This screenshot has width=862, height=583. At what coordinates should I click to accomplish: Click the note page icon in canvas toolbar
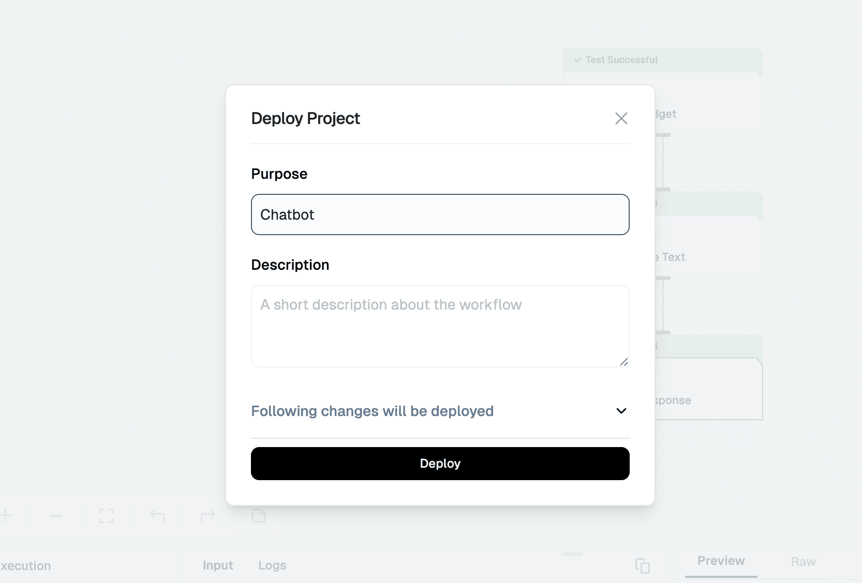tap(259, 515)
